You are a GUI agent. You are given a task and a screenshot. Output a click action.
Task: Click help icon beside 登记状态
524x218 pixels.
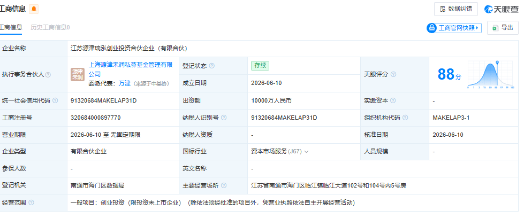point(211,66)
